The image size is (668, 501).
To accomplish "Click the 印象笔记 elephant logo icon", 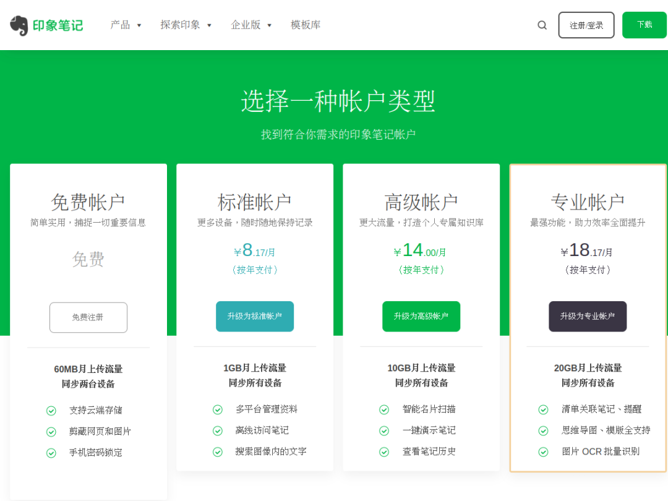I will (19, 25).
